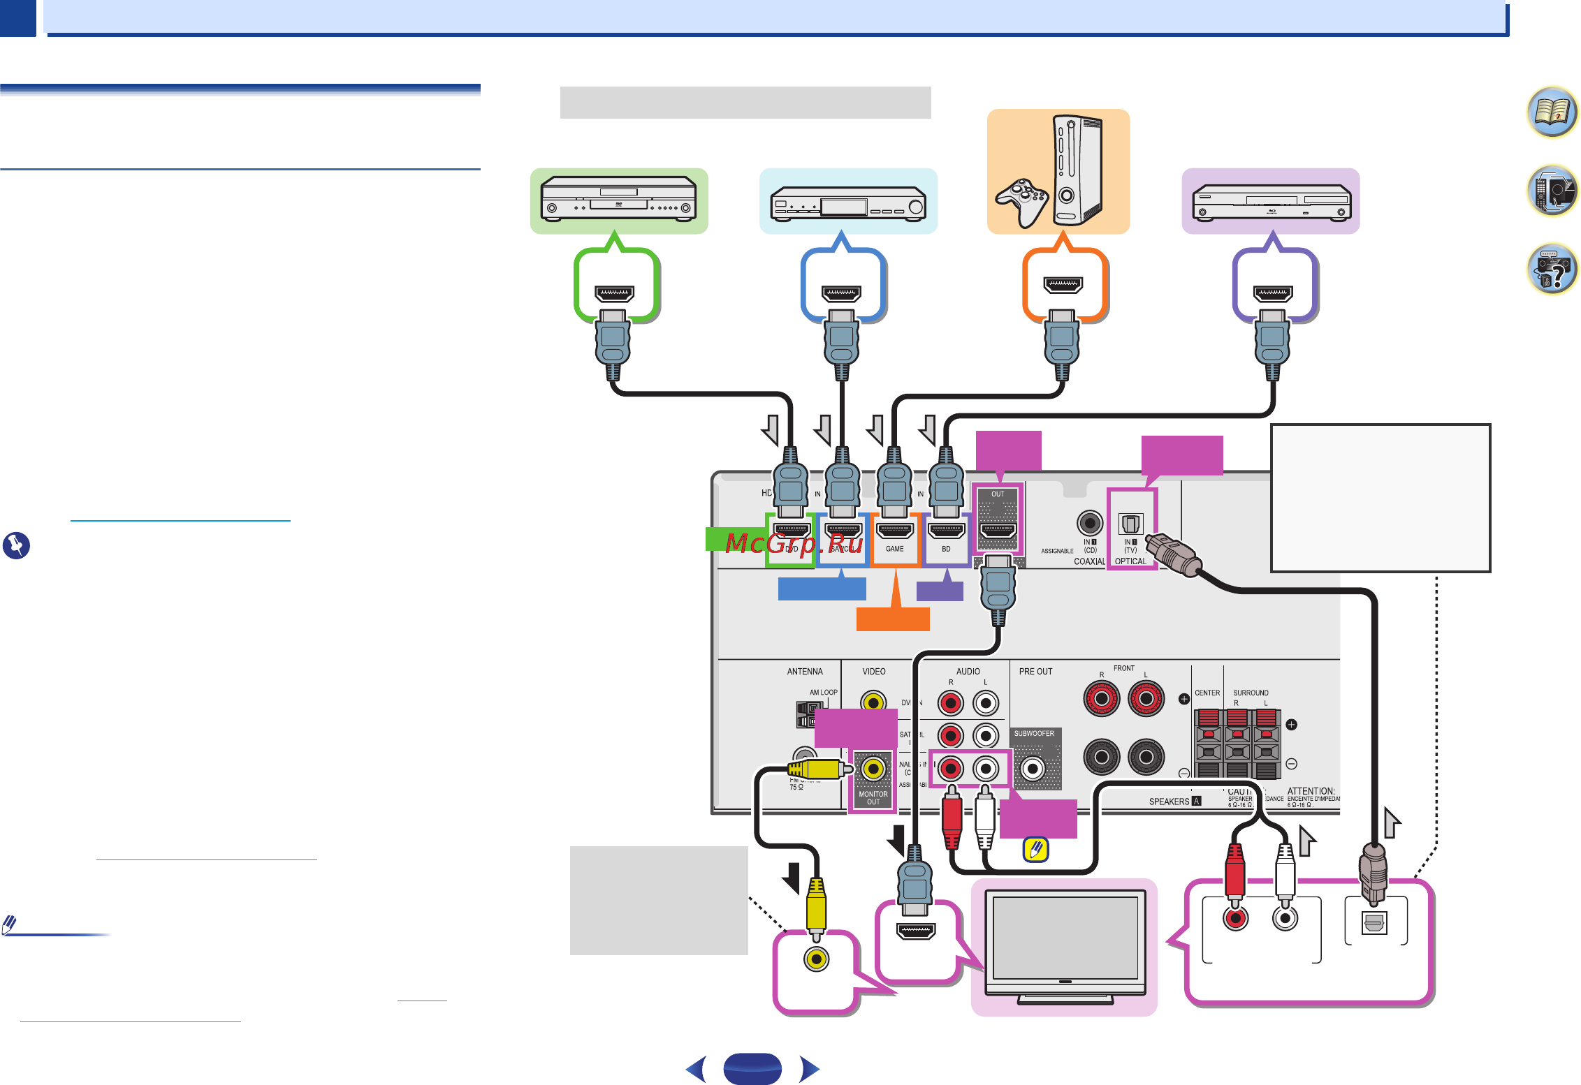Click the SUBWOOFER pre out jack

(x=1033, y=769)
